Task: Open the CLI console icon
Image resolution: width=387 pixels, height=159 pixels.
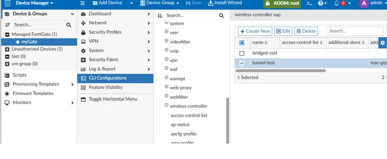Action: 309,3
